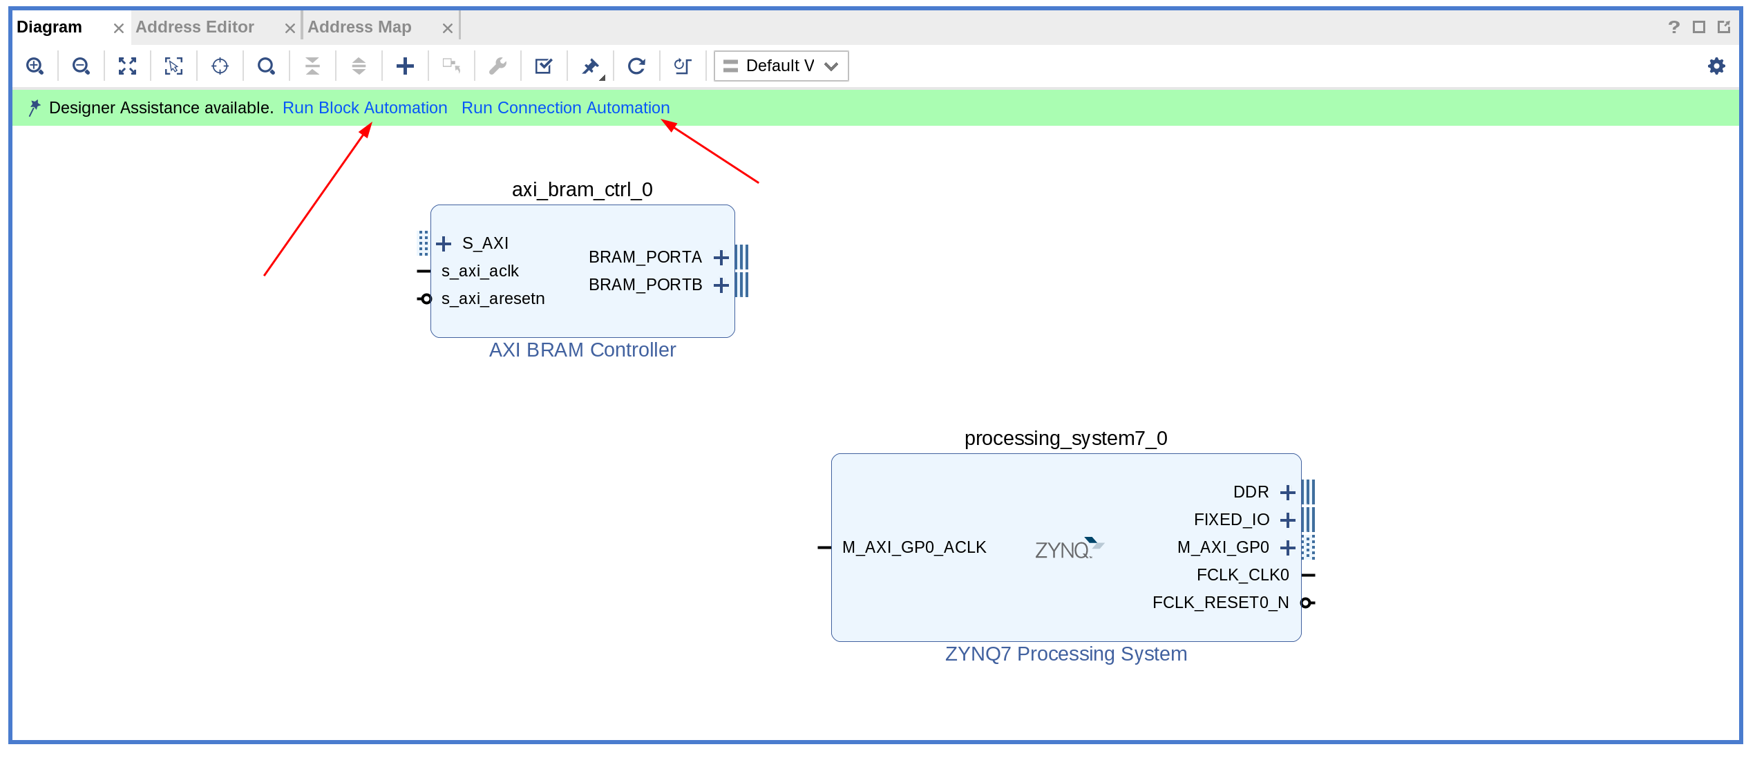Click the wrench customize block icon
Screen dimensions: 1755x758
(x=497, y=66)
